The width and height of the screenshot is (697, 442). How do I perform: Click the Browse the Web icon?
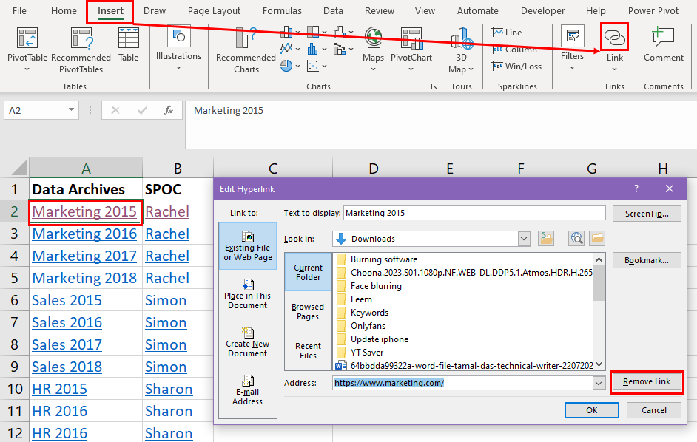click(x=576, y=239)
